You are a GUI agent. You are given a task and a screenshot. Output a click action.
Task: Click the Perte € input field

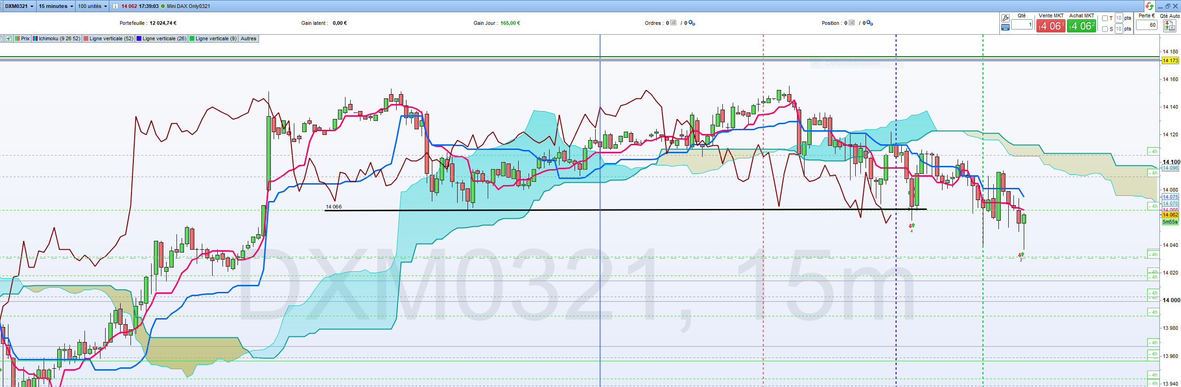(x=1146, y=25)
